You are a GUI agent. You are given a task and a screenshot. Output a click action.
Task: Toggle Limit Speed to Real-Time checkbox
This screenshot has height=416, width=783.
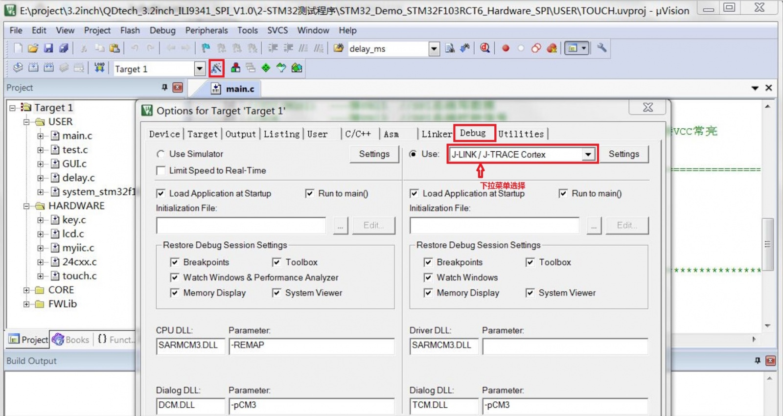coord(161,171)
